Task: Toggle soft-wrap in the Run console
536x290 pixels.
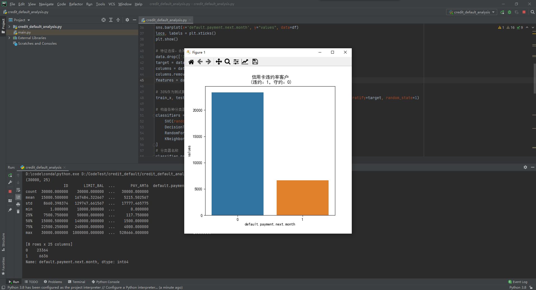Action: (x=18, y=190)
